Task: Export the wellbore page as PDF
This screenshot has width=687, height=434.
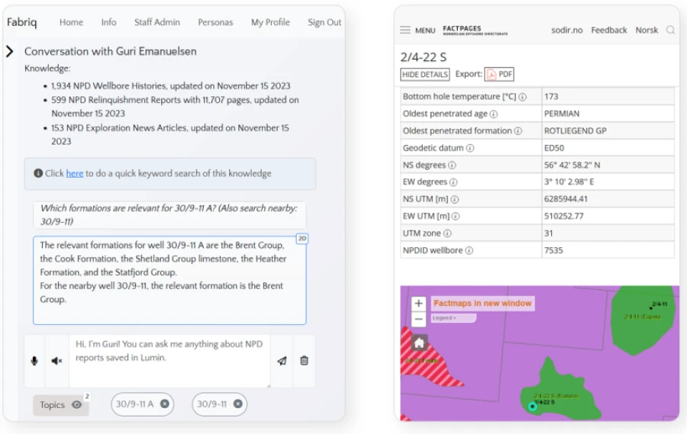Action: (500, 74)
